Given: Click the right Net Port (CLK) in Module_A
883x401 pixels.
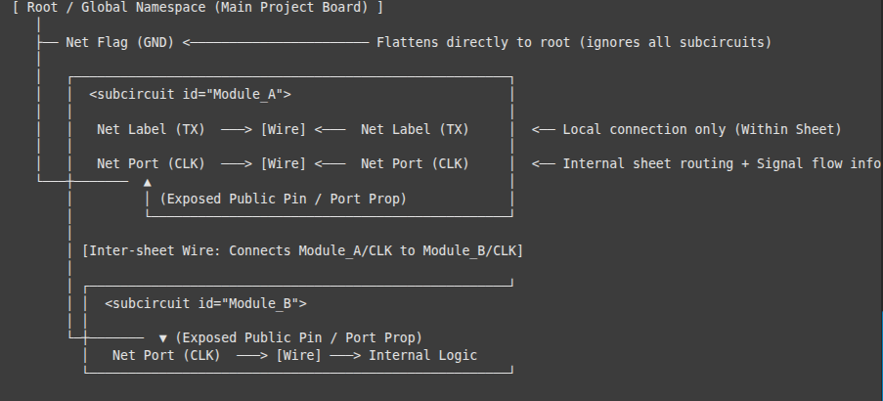Looking at the screenshot, I should pos(415,164).
